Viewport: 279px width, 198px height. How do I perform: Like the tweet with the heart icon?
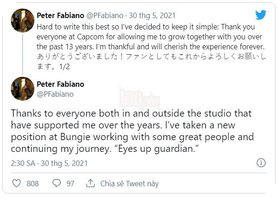pos(17,184)
